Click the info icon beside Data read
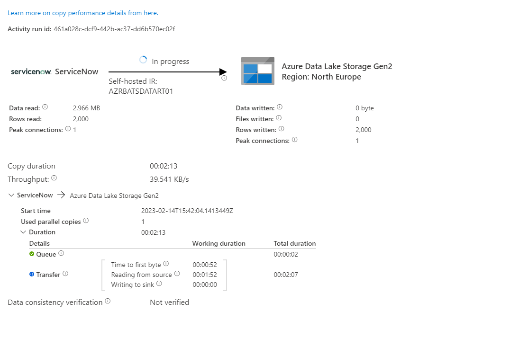Image resolution: width=519 pixels, height=347 pixels. (45, 107)
